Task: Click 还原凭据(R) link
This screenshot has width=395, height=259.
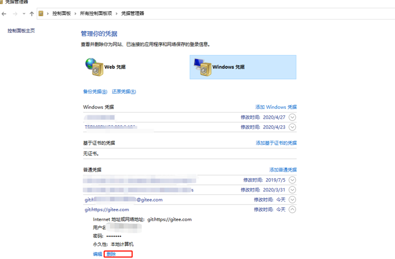Action: pos(124,91)
